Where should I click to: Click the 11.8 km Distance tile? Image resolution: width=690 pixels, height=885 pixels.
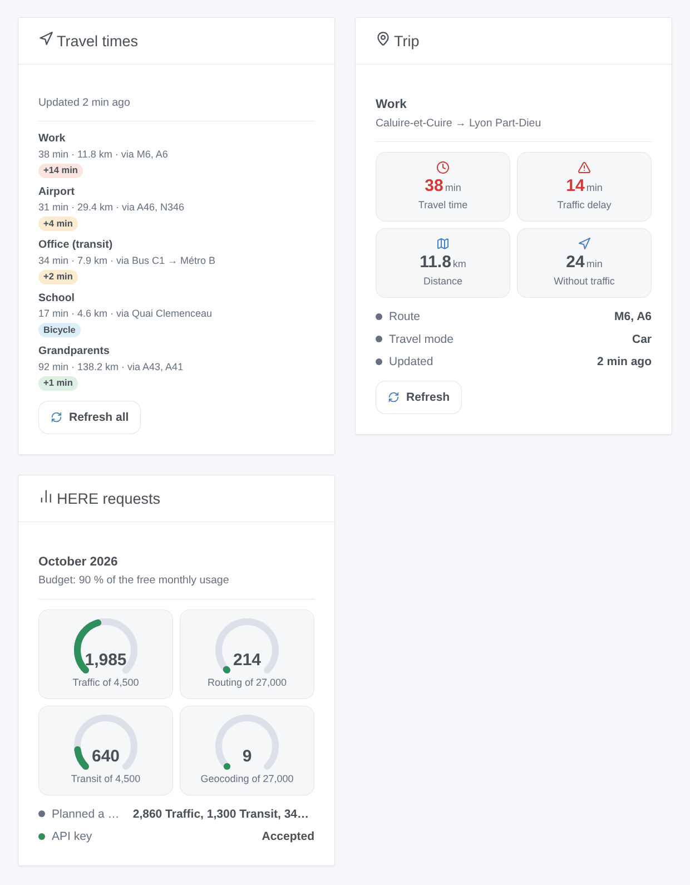443,263
